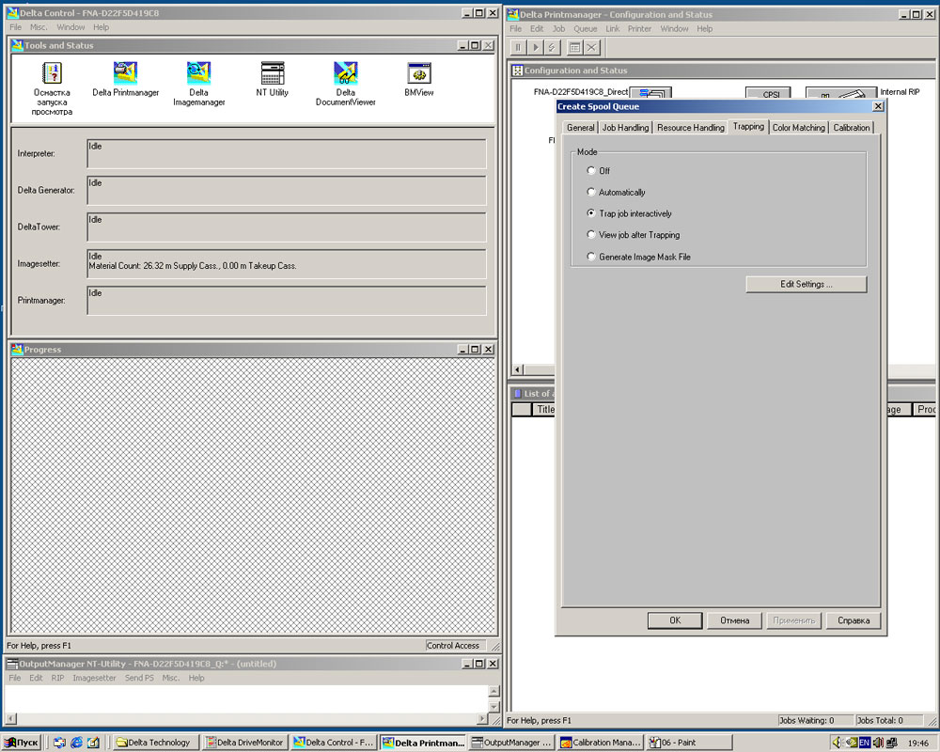940x752 pixels.
Task: Click the EN language indicator in tray
Action: 865,743
